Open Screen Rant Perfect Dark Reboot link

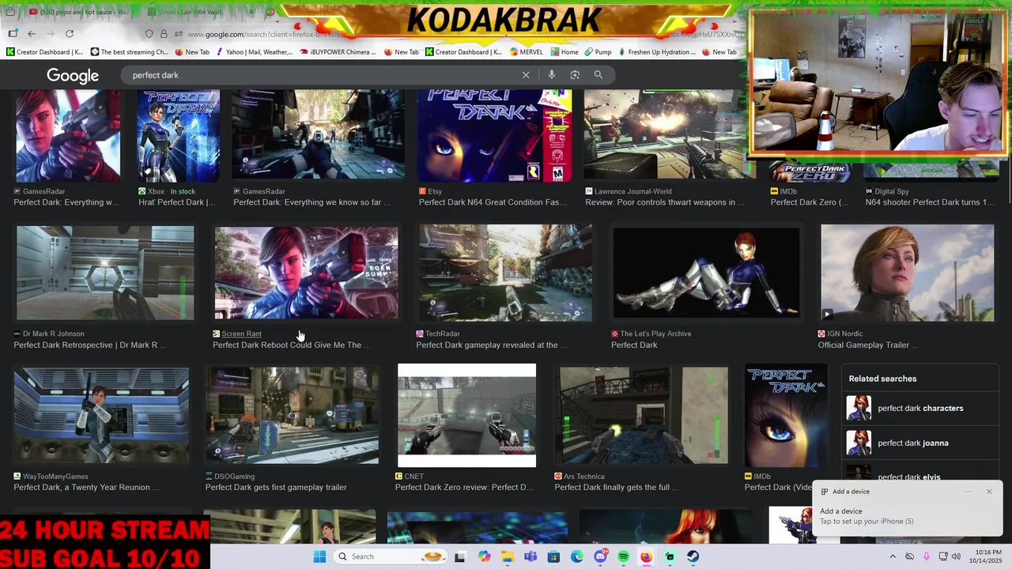[x=291, y=345]
